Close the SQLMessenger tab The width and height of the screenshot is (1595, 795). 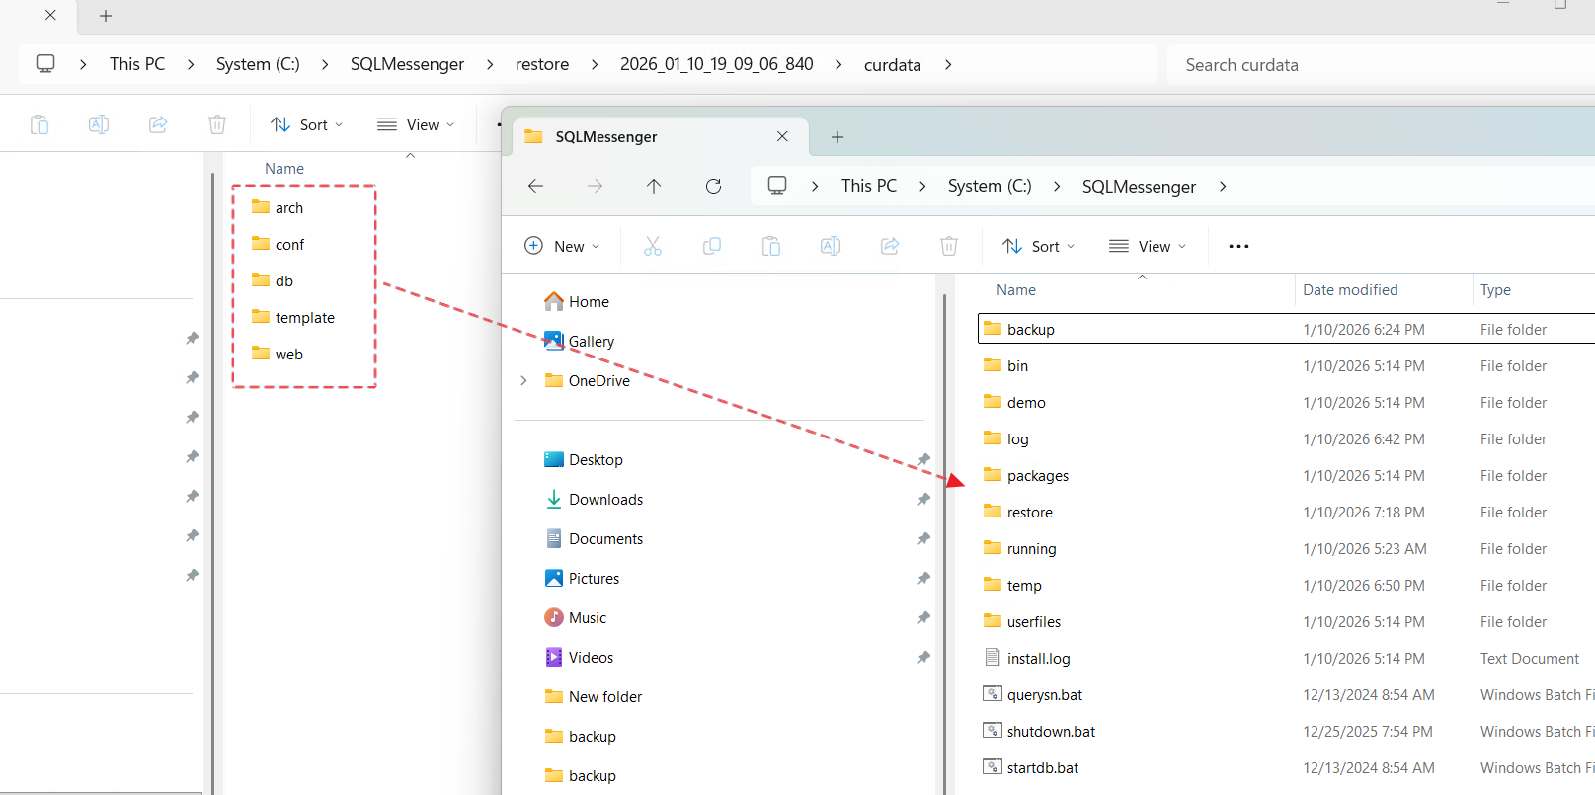[x=782, y=136]
